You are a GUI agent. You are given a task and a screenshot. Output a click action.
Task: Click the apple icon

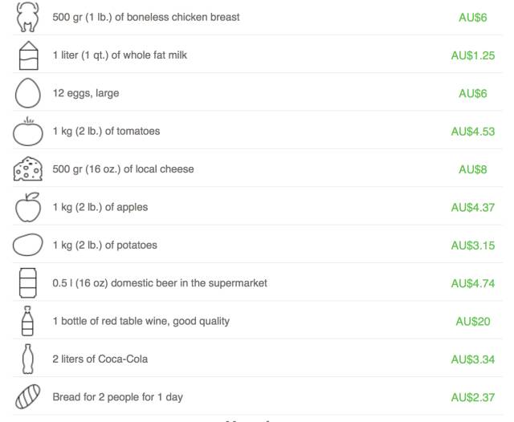coord(28,207)
